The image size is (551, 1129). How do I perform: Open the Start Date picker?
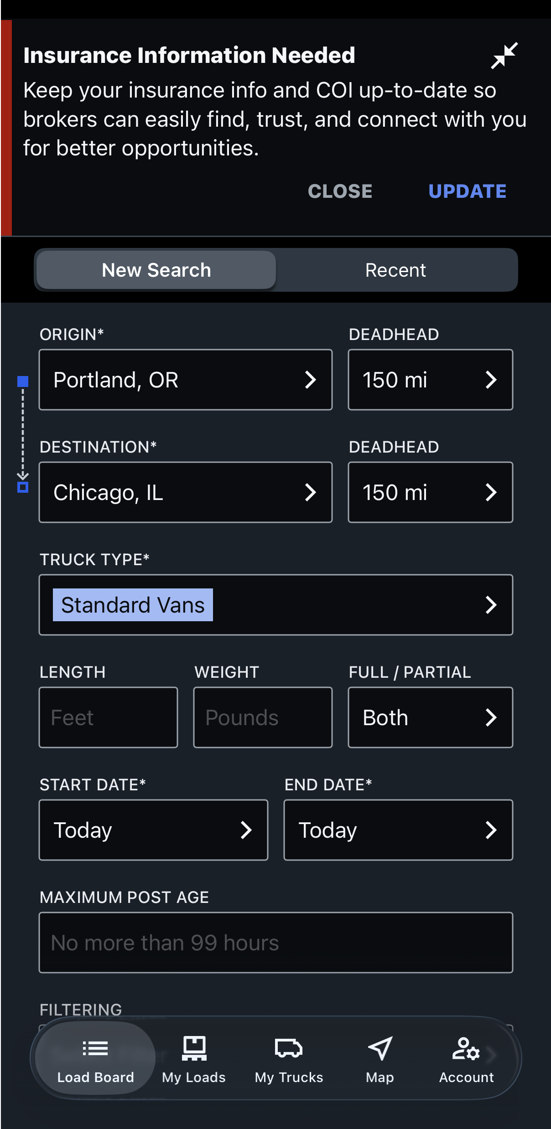tap(153, 830)
